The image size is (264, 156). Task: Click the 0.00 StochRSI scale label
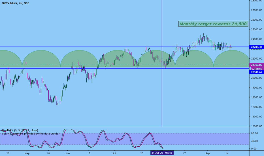(x=254, y=149)
